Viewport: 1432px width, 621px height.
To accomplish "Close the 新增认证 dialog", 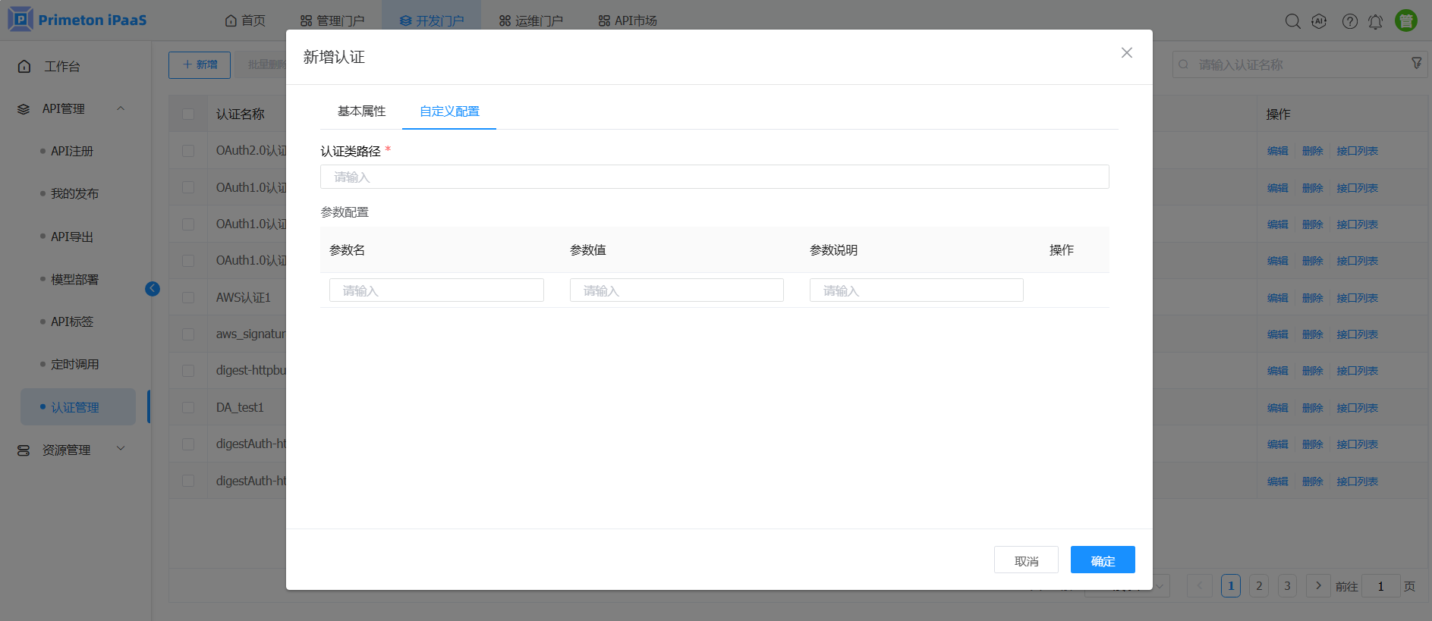I will tap(1126, 52).
